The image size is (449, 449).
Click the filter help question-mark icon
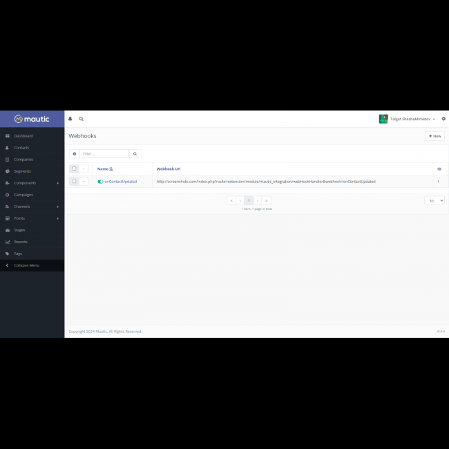(x=74, y=154)
